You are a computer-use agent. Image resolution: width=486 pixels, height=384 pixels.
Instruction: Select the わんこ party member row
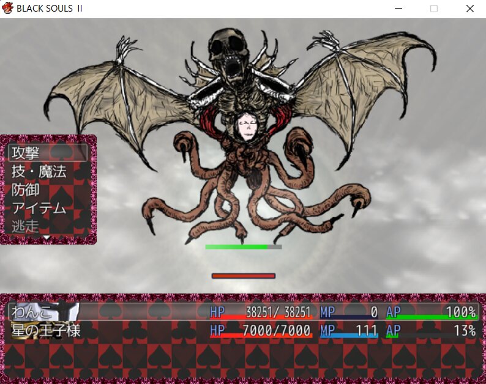244,312
